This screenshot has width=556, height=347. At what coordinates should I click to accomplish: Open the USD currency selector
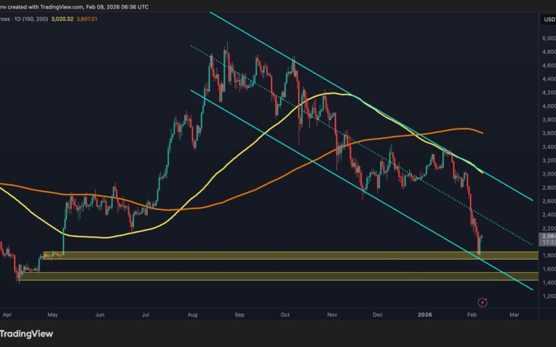(547, 19)
